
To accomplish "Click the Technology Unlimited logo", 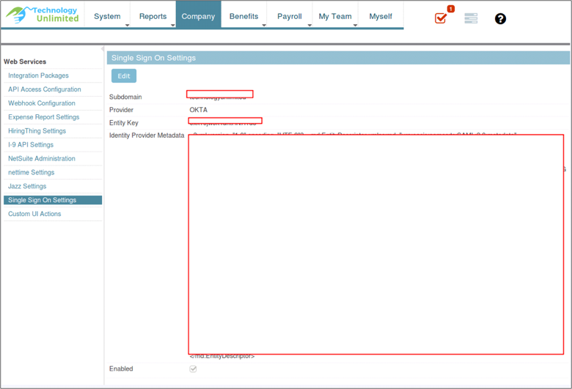I will (x=43, y=15).
